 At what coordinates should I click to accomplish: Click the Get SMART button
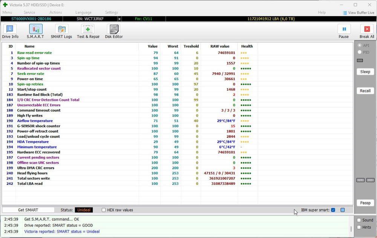(x=29, y=210)
